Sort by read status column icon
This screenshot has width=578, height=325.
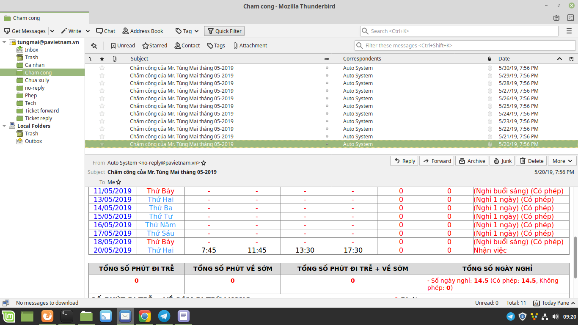[327, 59]
